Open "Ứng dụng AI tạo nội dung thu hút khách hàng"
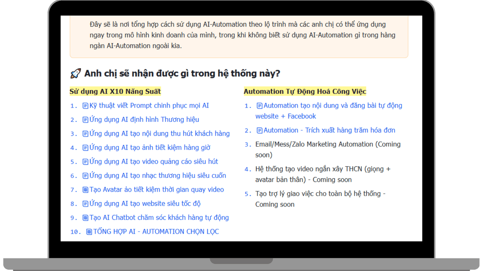 [x=159, y=134]
